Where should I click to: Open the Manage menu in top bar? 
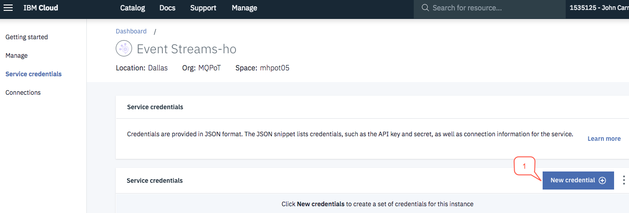coord(244,8)
